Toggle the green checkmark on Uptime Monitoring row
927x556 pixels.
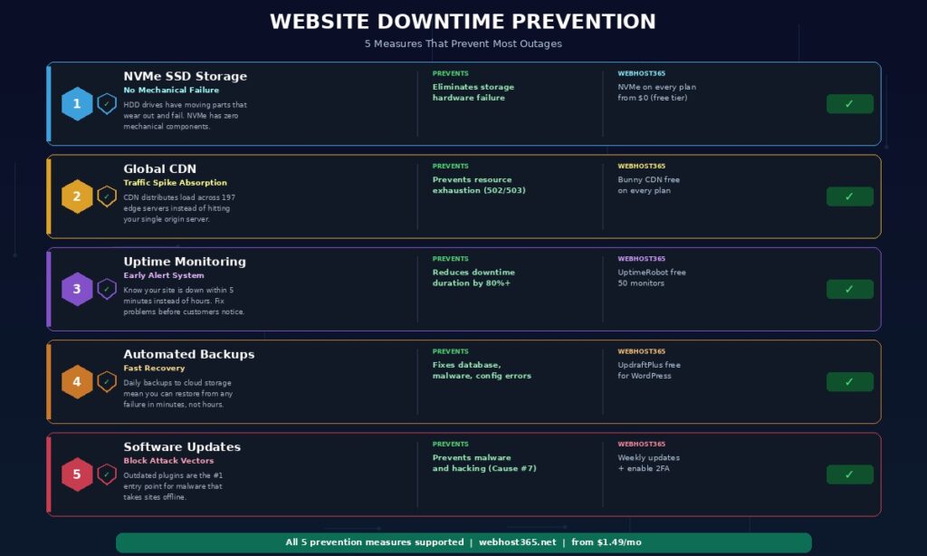(x=848, y=289)
